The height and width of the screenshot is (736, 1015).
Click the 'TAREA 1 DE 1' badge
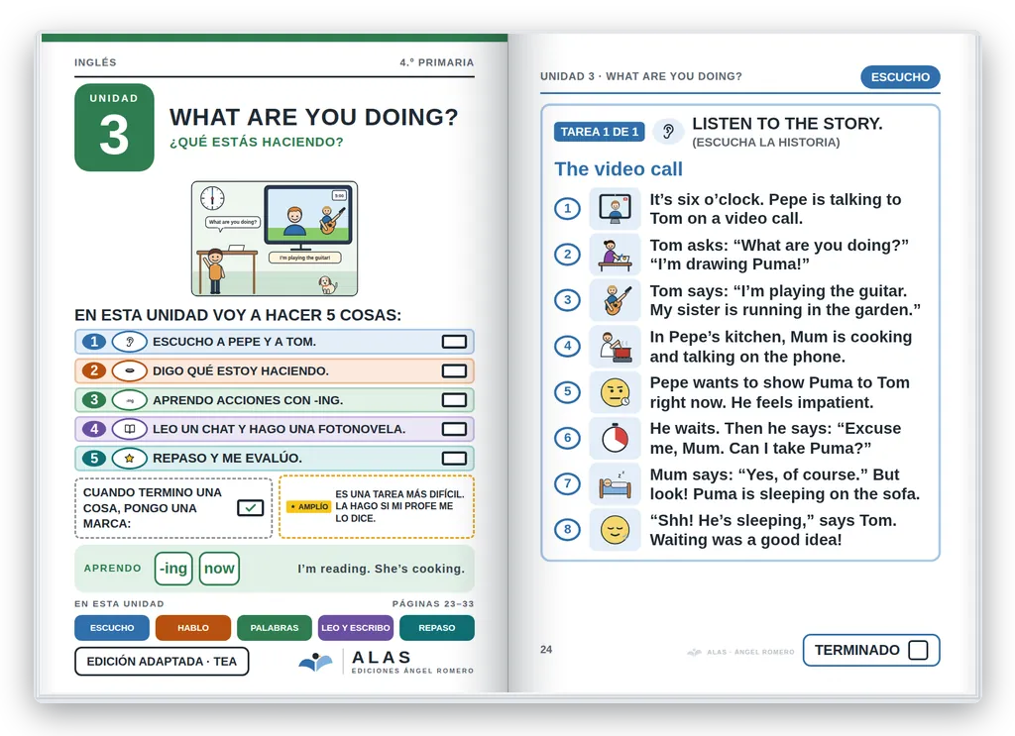click(600, 132)
